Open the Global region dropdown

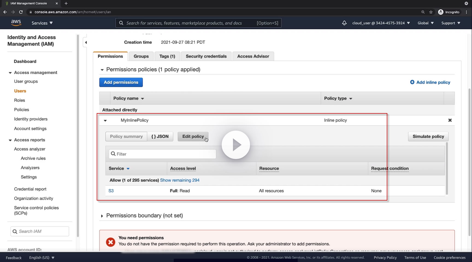[x=426, y=23]
